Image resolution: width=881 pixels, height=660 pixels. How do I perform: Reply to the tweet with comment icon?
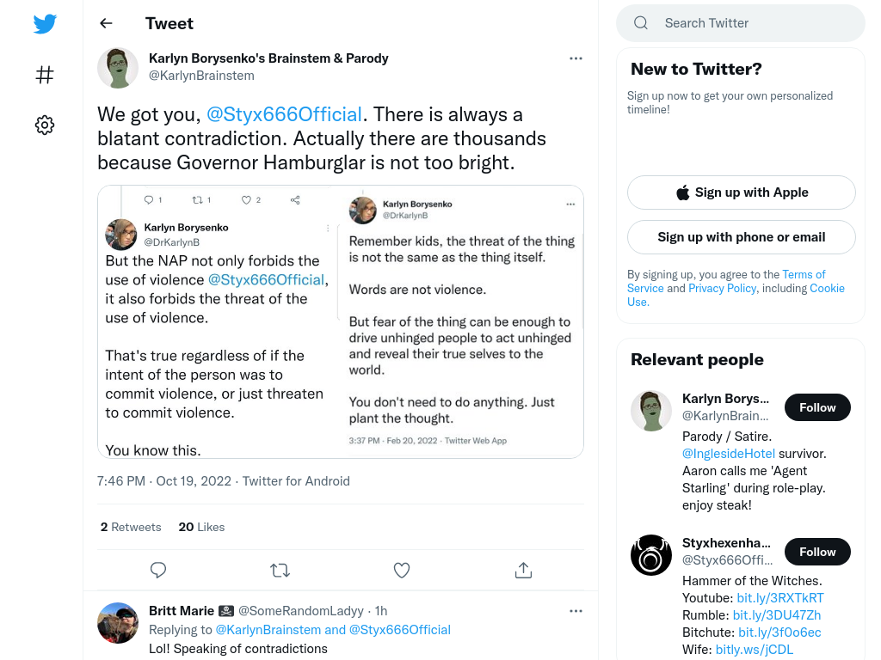[x=158, y=571]
